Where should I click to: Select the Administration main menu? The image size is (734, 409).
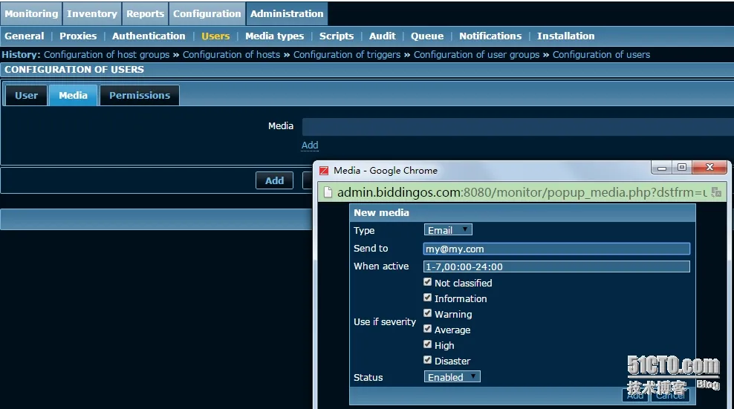pos(287,13)
